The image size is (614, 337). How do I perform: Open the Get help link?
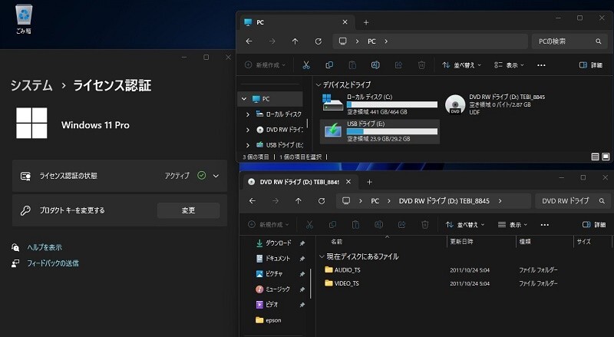pyautogui.click(x=45, y=247)
